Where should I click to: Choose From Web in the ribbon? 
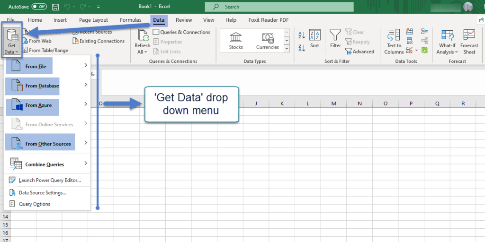coord(37,41)
